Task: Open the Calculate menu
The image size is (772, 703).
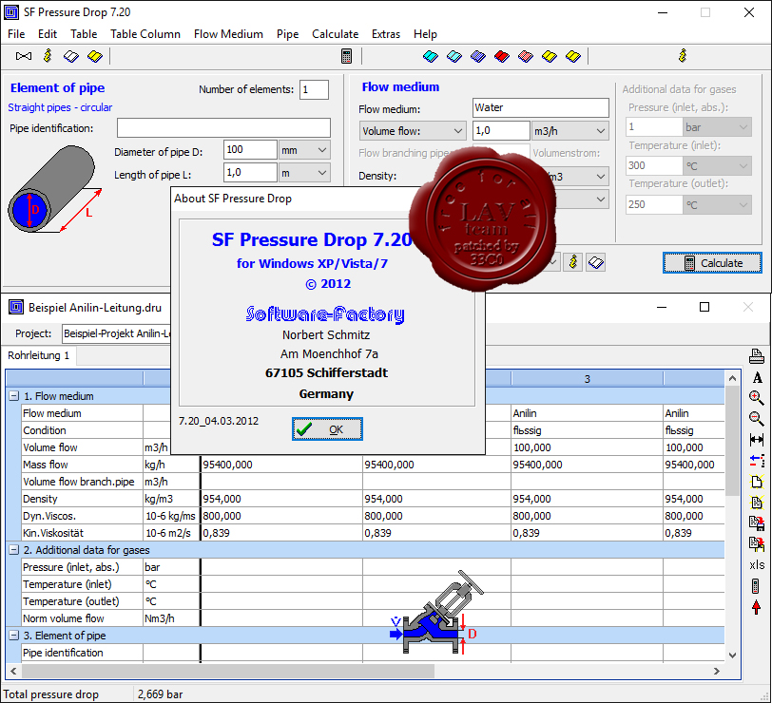Action: pyautogui.click(x=336, y=34)
